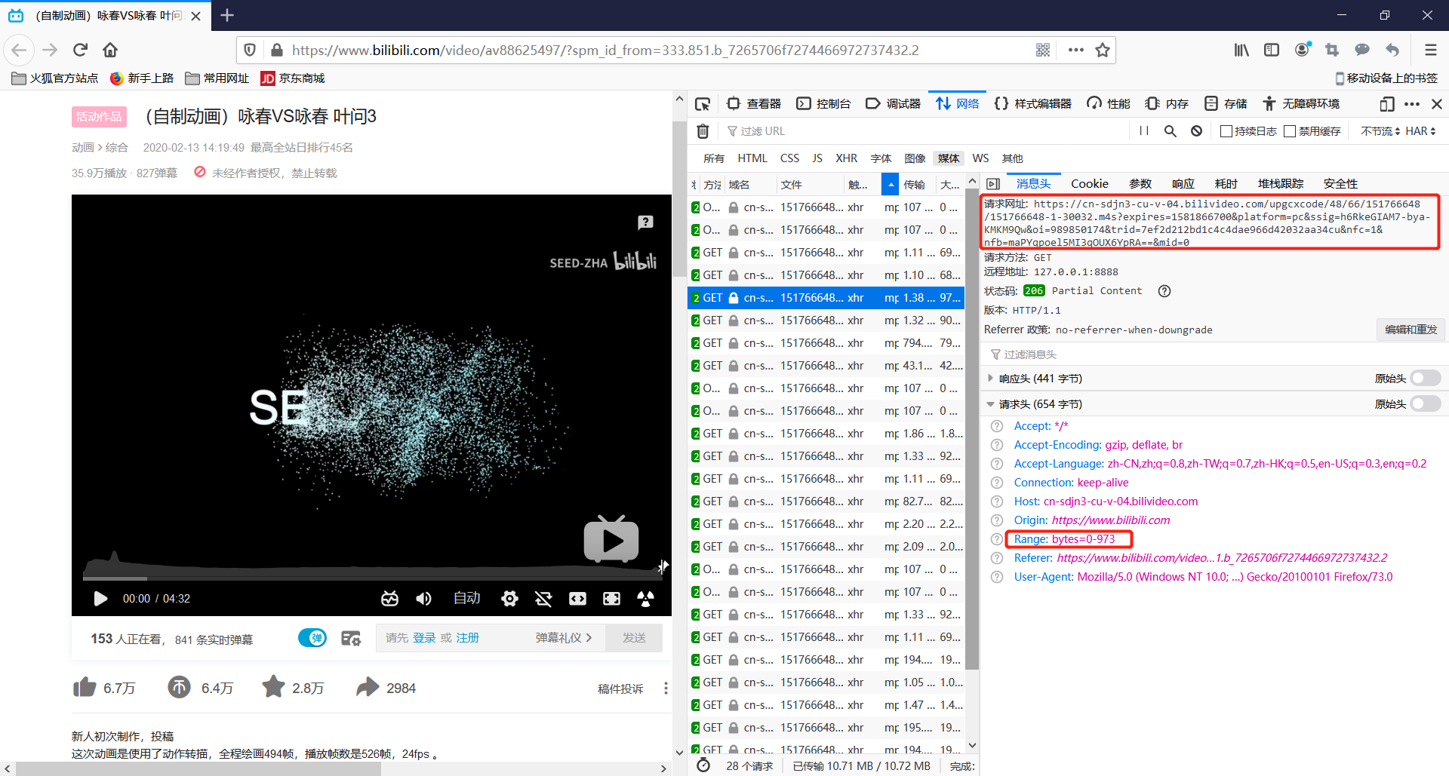Toggle the loop playback icon
1449x776 pixels.
pos(543,599)
